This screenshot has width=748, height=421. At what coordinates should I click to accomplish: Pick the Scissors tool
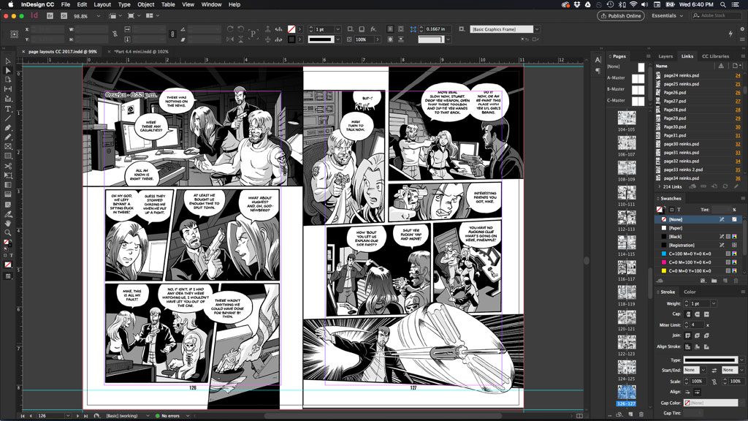(x=8, y=166)
